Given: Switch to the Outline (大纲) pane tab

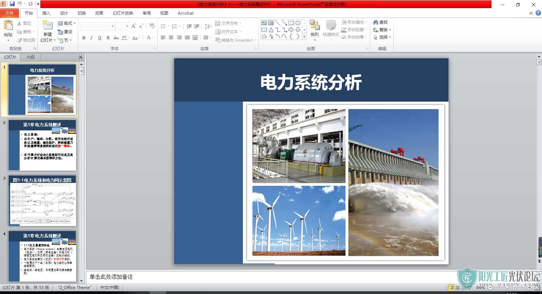Looking at the screenshot, I should coord(30,57).
